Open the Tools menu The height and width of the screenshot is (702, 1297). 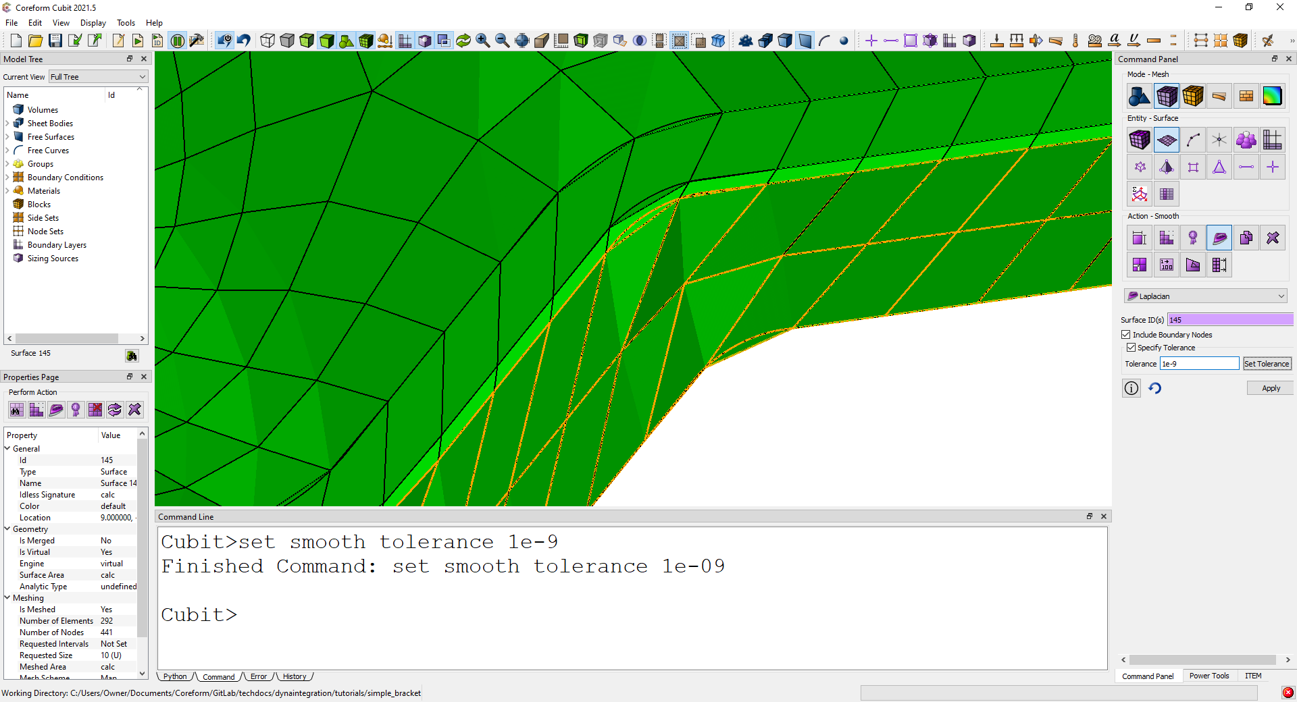click(126, 23)
